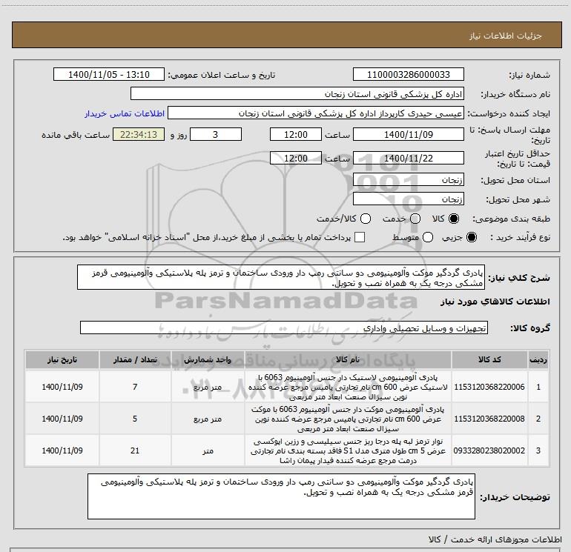Click the شماره نیاز field 1100003286000033

coord(408,74)
